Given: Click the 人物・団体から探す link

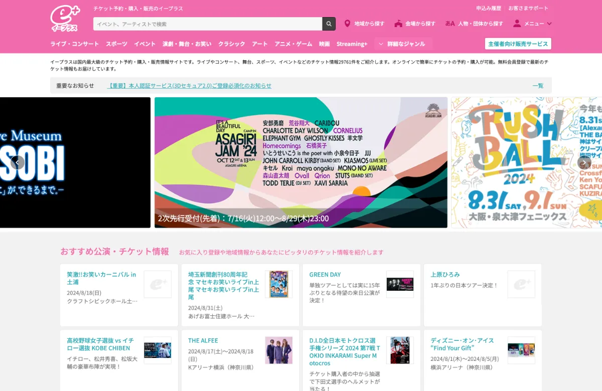Looking at the screenshot, I should 481,24.
